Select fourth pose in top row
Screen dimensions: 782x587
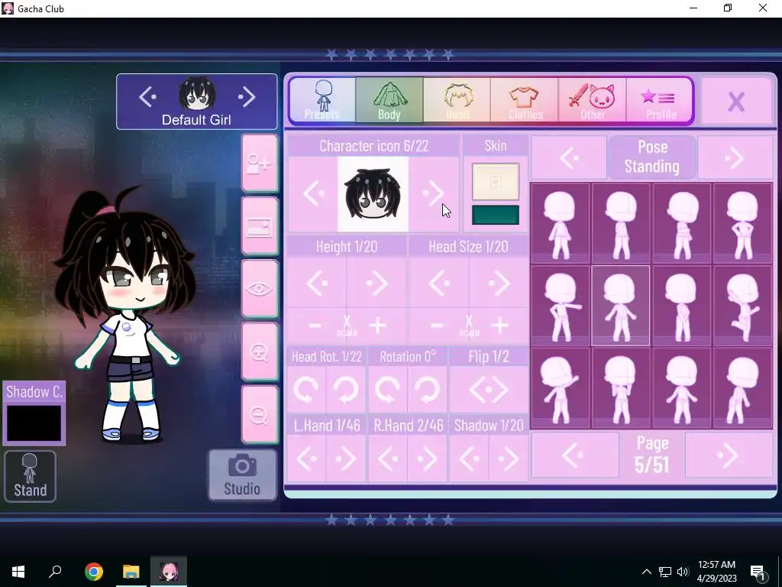tap(742, 224)
